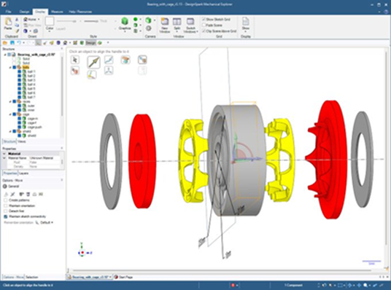Toggle the Show Sketch Grid checkbox

pos(204,19)
